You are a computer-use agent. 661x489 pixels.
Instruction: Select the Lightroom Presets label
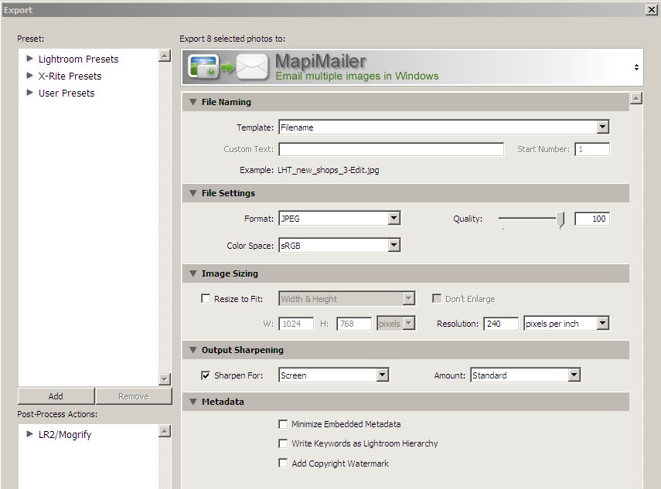click(x=78, y=59)
